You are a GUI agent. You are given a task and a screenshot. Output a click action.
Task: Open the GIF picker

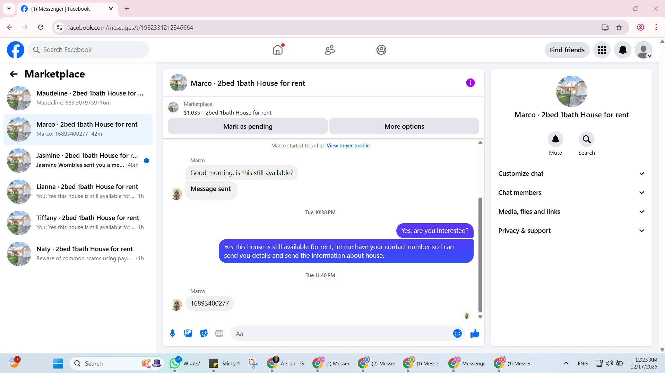tap(219, 334)
